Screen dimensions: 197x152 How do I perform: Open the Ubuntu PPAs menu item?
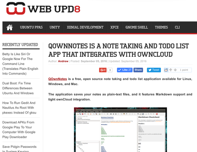(x=31, y=27)
